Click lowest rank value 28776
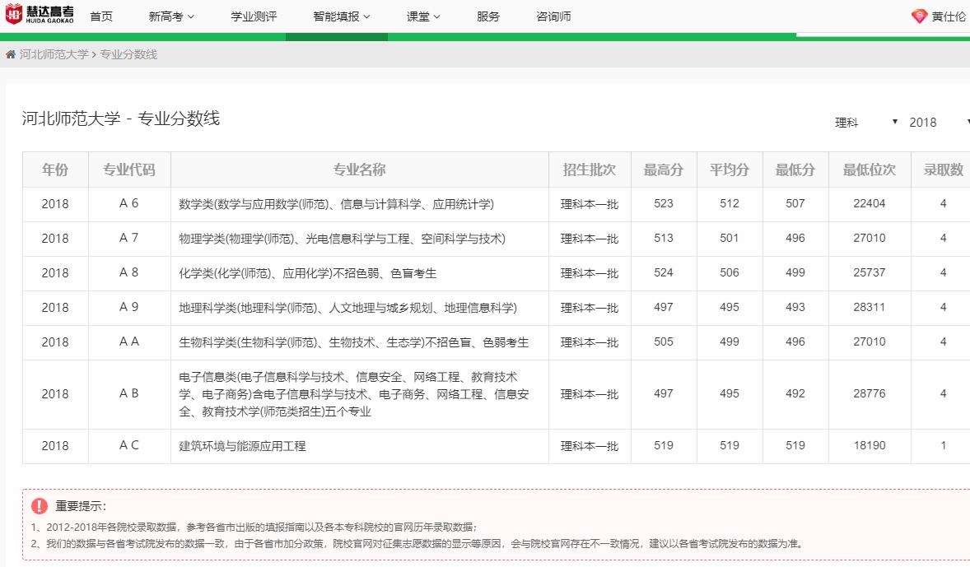970x567 pixels. coord(870,394)
